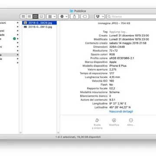The width and height of the screenshot is (156, 156).
Task: Select the folder row ending in "ads"
Action: click(x=10, y=35)
